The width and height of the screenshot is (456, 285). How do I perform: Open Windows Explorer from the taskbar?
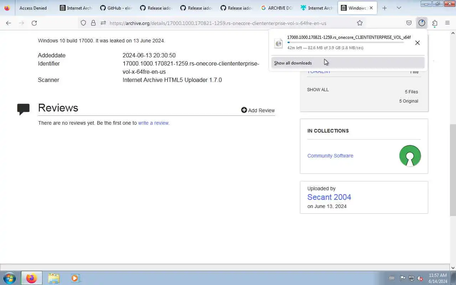[x=54, y=278]
